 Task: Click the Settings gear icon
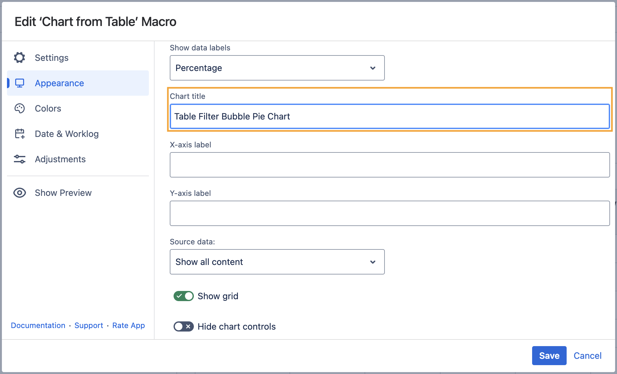point(20,58)
